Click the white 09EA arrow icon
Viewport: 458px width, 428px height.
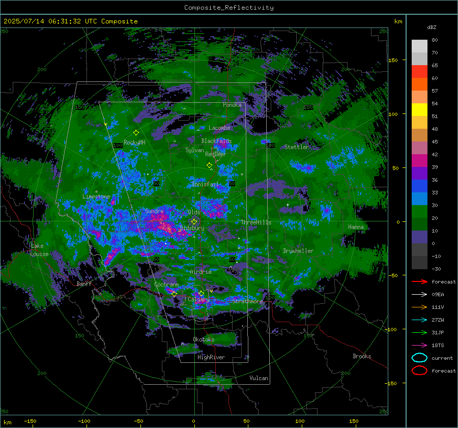tap(419, 295)
